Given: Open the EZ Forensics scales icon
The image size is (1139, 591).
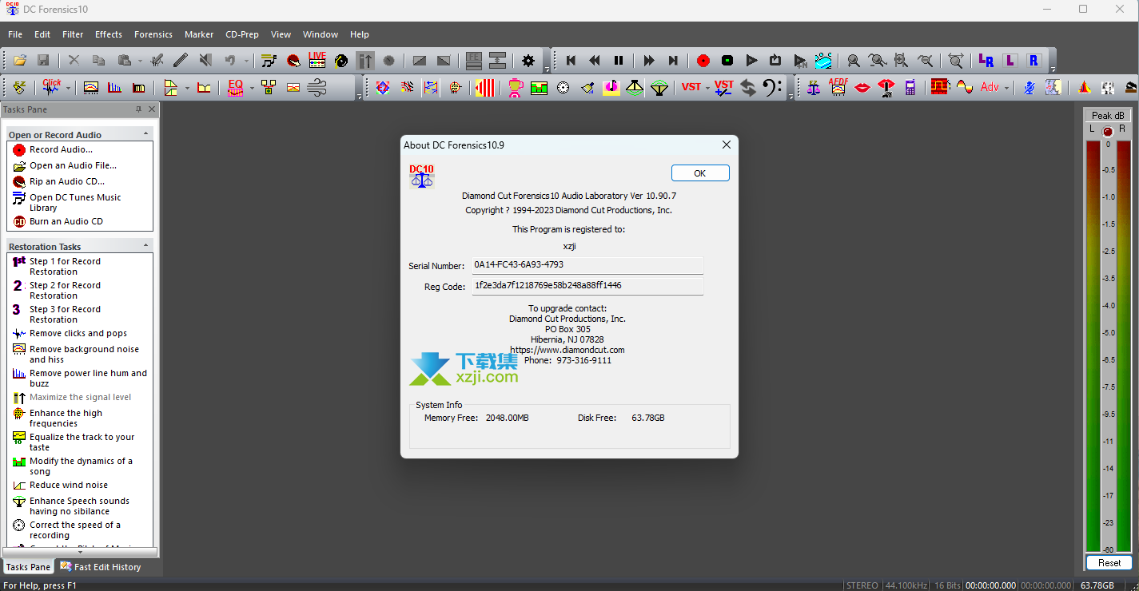Looking at the screenshot, I should click(814, 88).
